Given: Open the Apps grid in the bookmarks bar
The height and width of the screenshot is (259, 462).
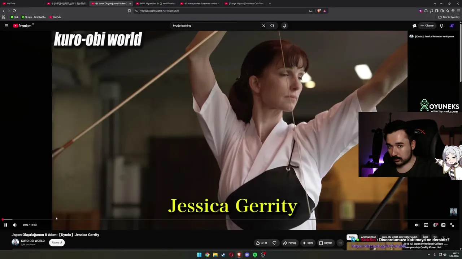Looking at the screenshot, I should tap(4, 17).
